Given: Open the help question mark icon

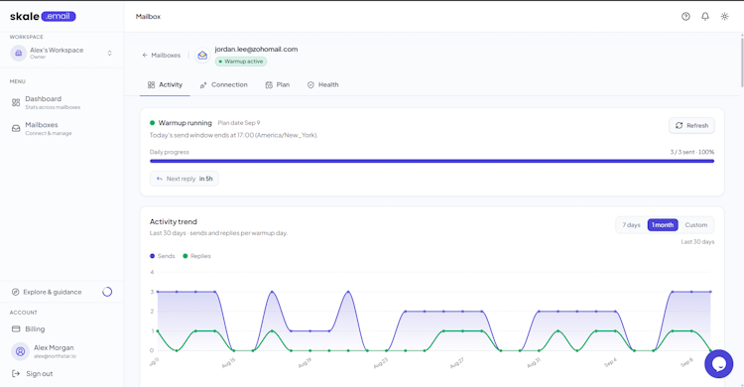Looking at the screenshot, I should click(x=685, y=16).
